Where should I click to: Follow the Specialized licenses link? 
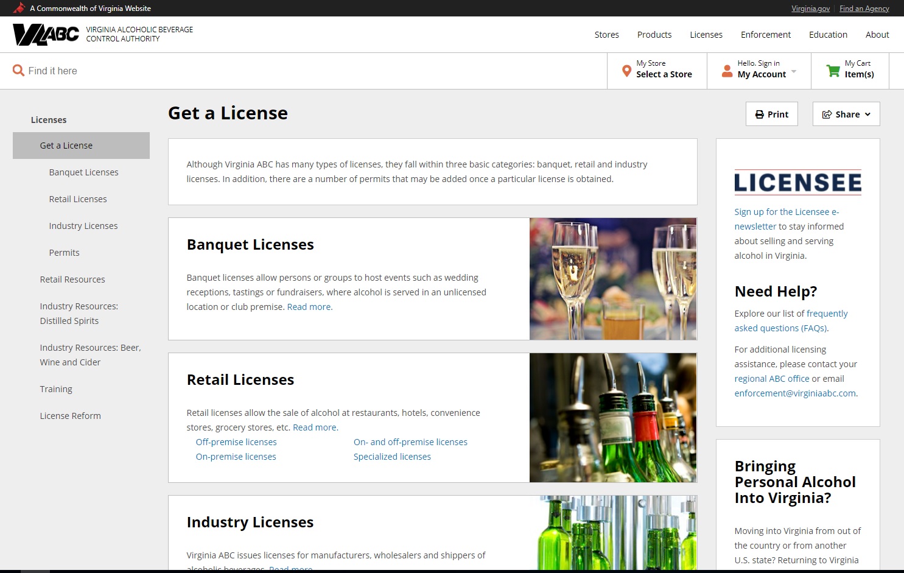point(391,457)
